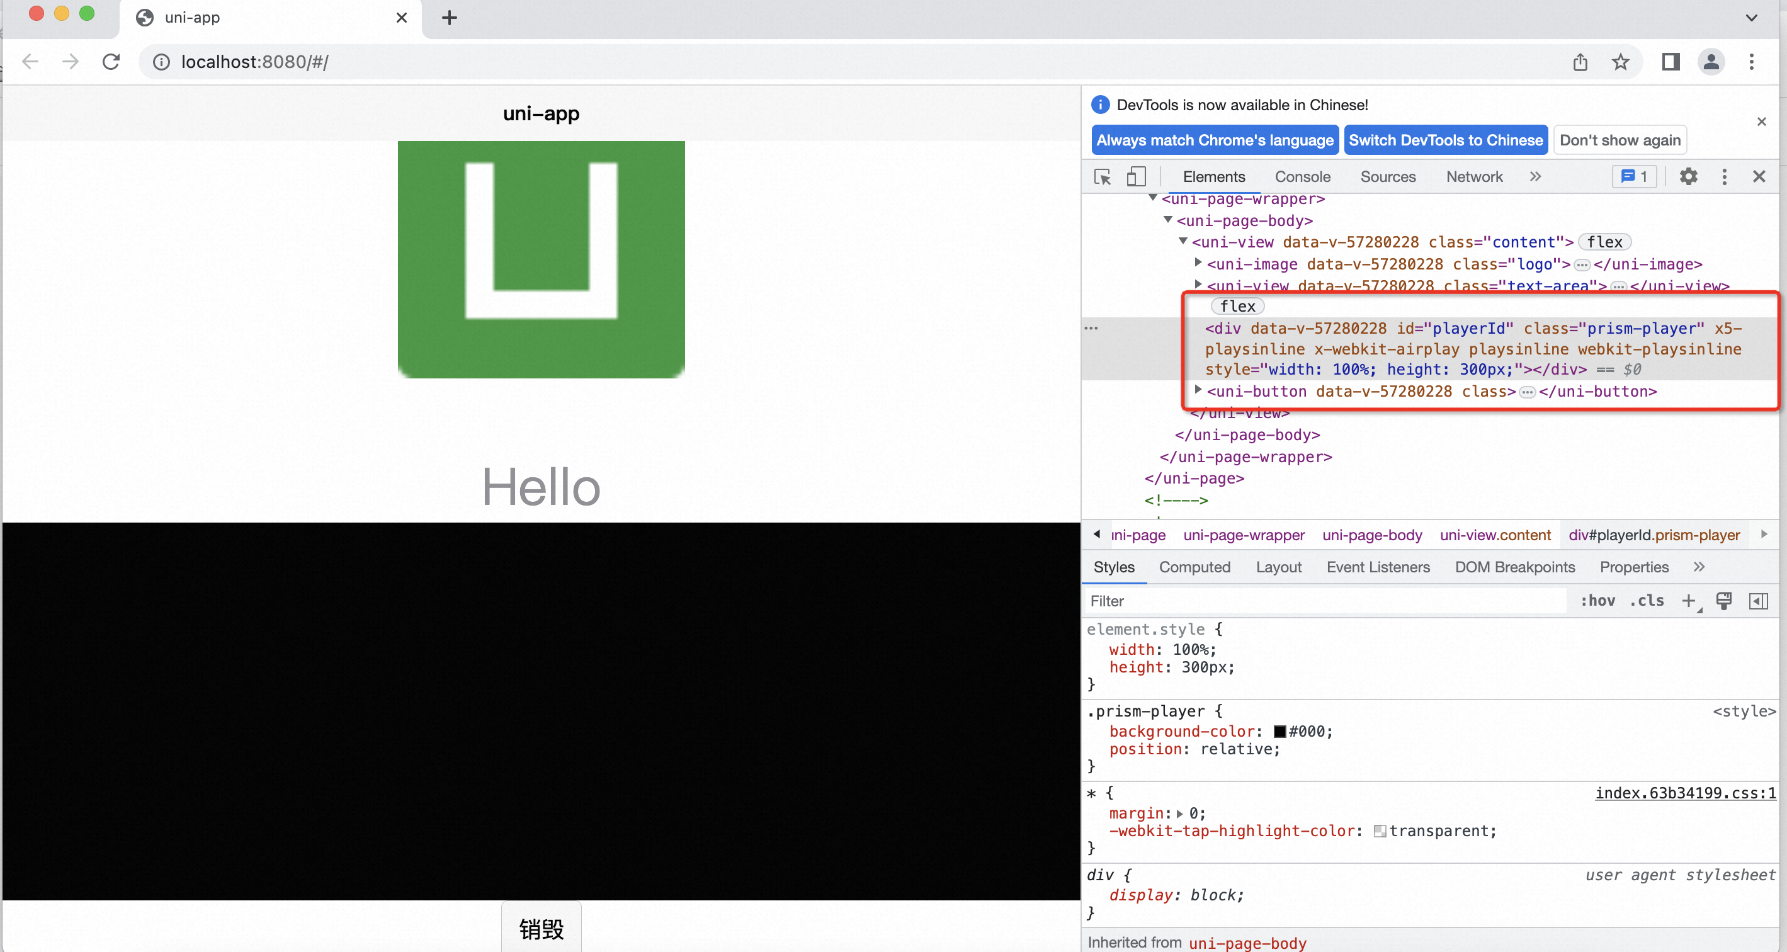Toggle the computed styles sidebar

[x=1758, y=601]
